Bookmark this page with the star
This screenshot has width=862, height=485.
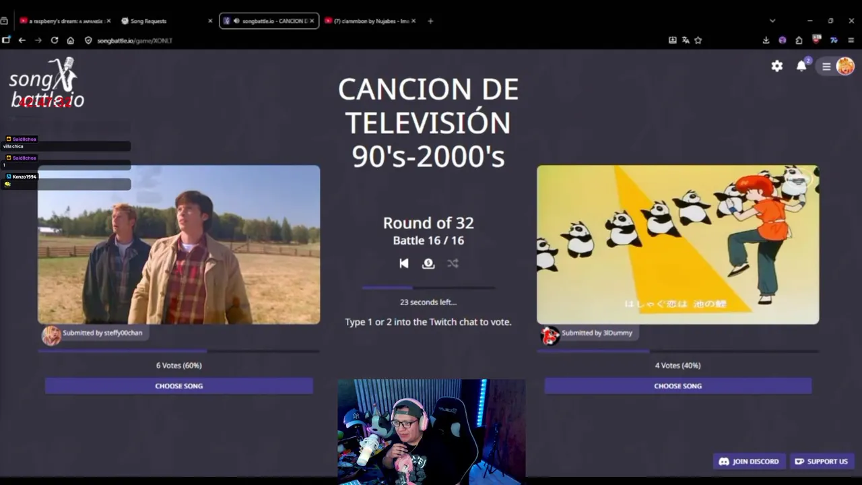[698, 40]
